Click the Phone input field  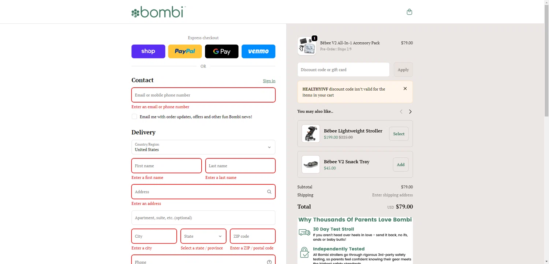[203, 260]
